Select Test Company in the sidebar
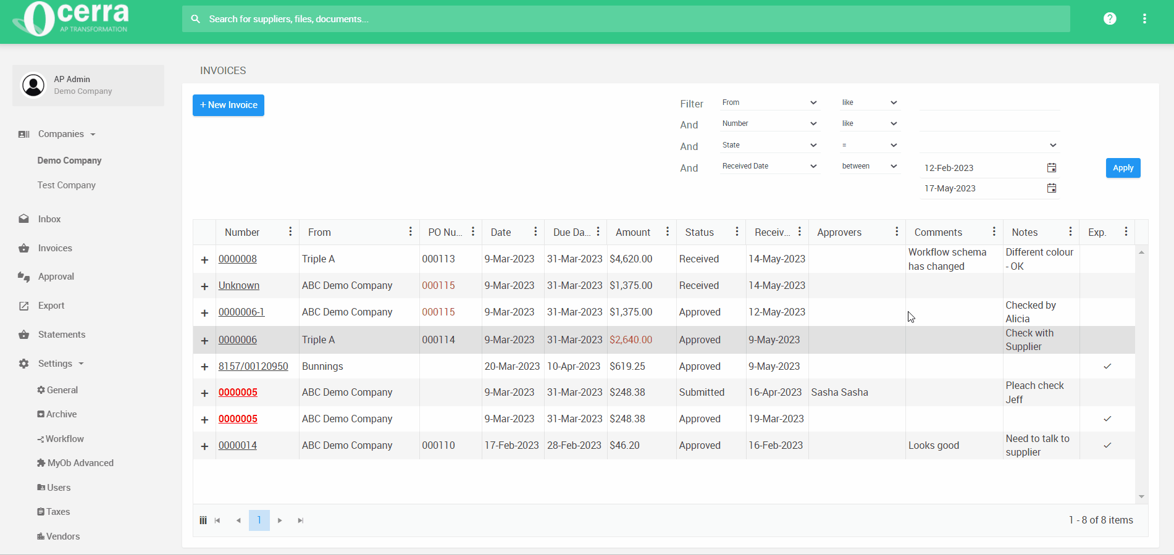 point(66,185)
